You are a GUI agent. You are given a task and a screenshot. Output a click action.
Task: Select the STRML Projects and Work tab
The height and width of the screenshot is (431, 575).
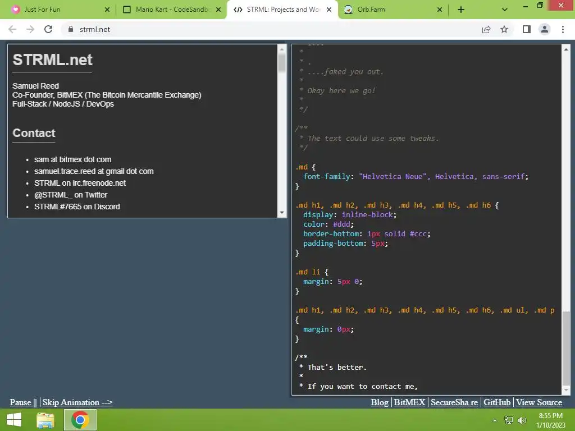click(x=282, y=10)
